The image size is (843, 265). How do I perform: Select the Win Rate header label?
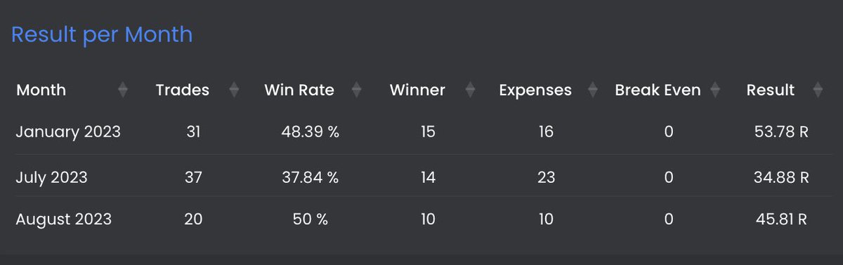[299, 90]
